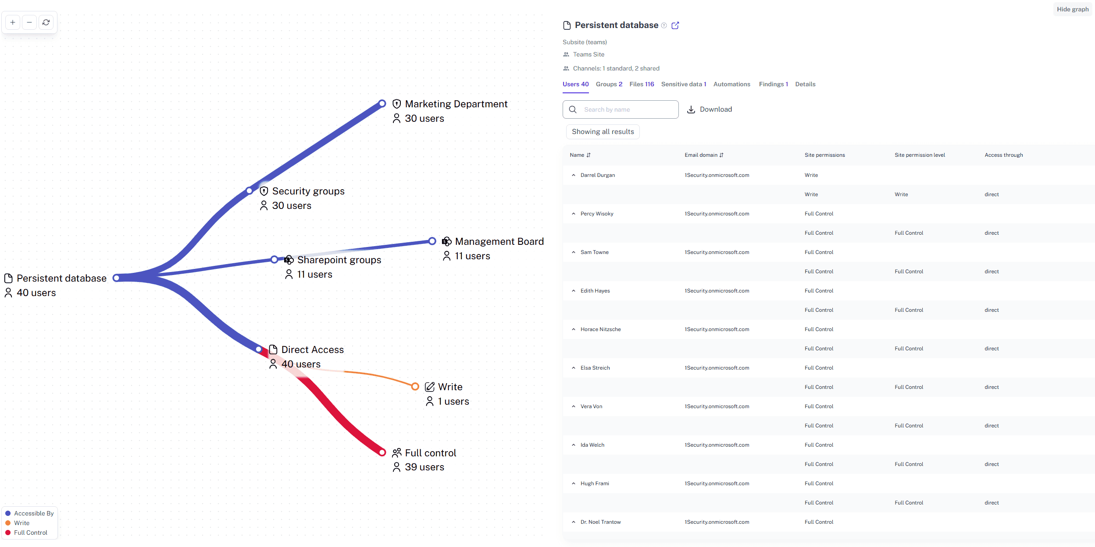1095x547 pixels.
Task: Click the sort arrows on Email domain column
Action: coord(722,155)
